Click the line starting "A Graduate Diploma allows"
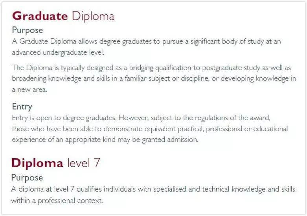Viewport: 307px width, 216px height. (x=146, y=41)
